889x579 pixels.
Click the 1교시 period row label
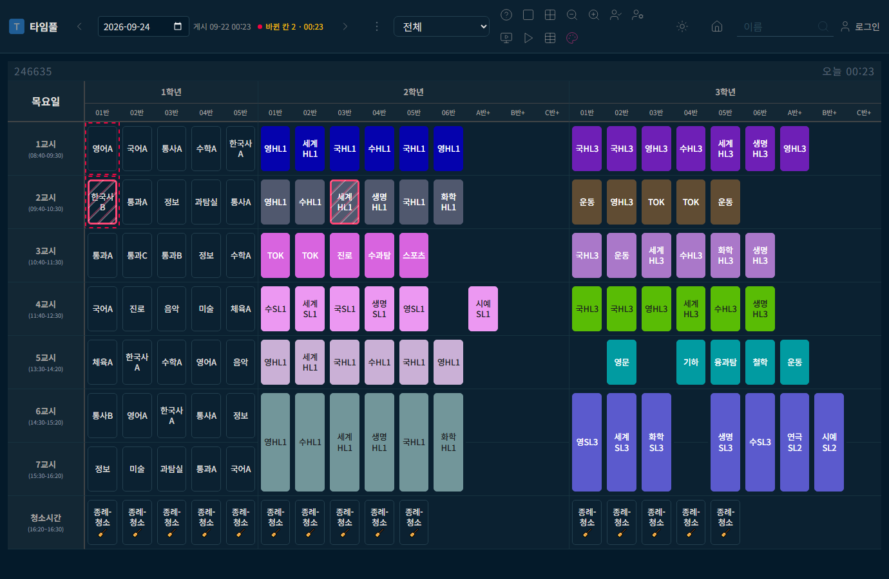click(46, 149)
